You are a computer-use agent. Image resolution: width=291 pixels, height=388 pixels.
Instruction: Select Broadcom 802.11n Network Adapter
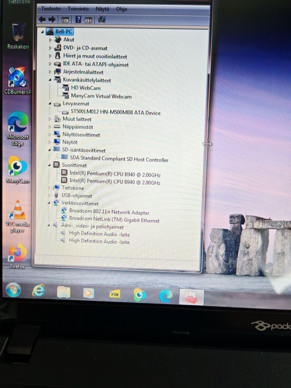tap(109, 212)
